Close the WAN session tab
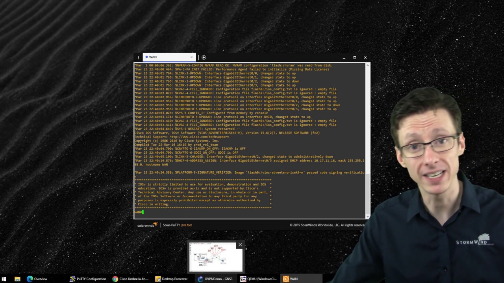This screenshot has width=504, height=283. coord(192,57)
